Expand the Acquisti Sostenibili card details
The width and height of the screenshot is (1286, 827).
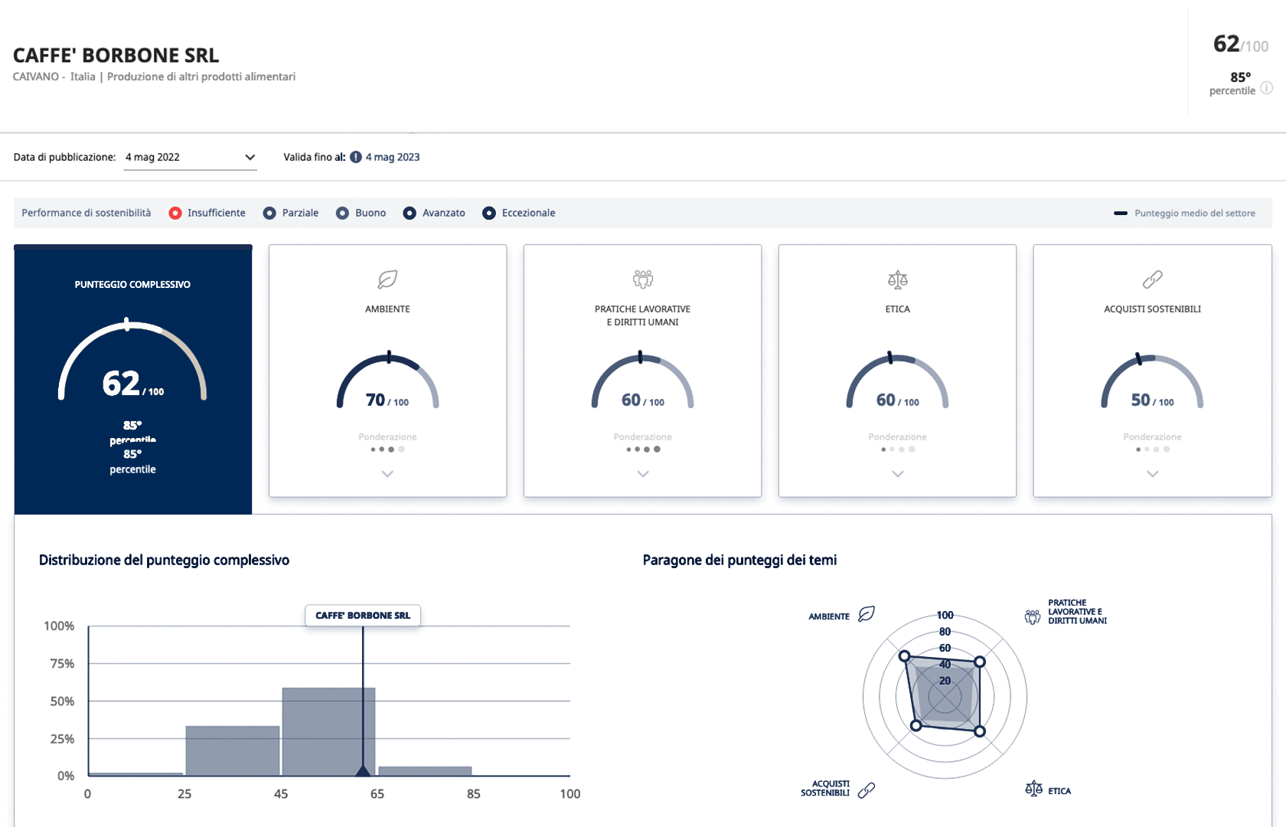tap(1153, 474)
